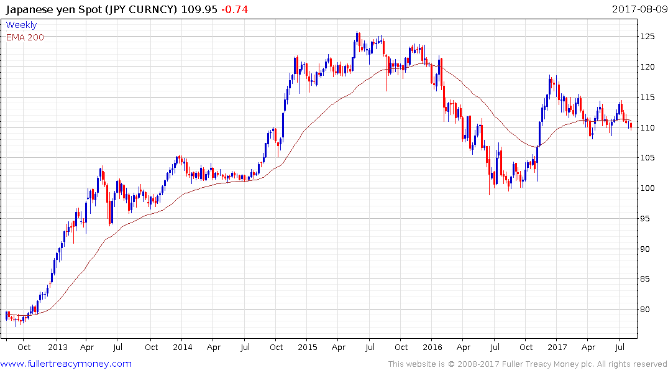
Task: Click the 2017 year axis label
Action: [557, 347]
